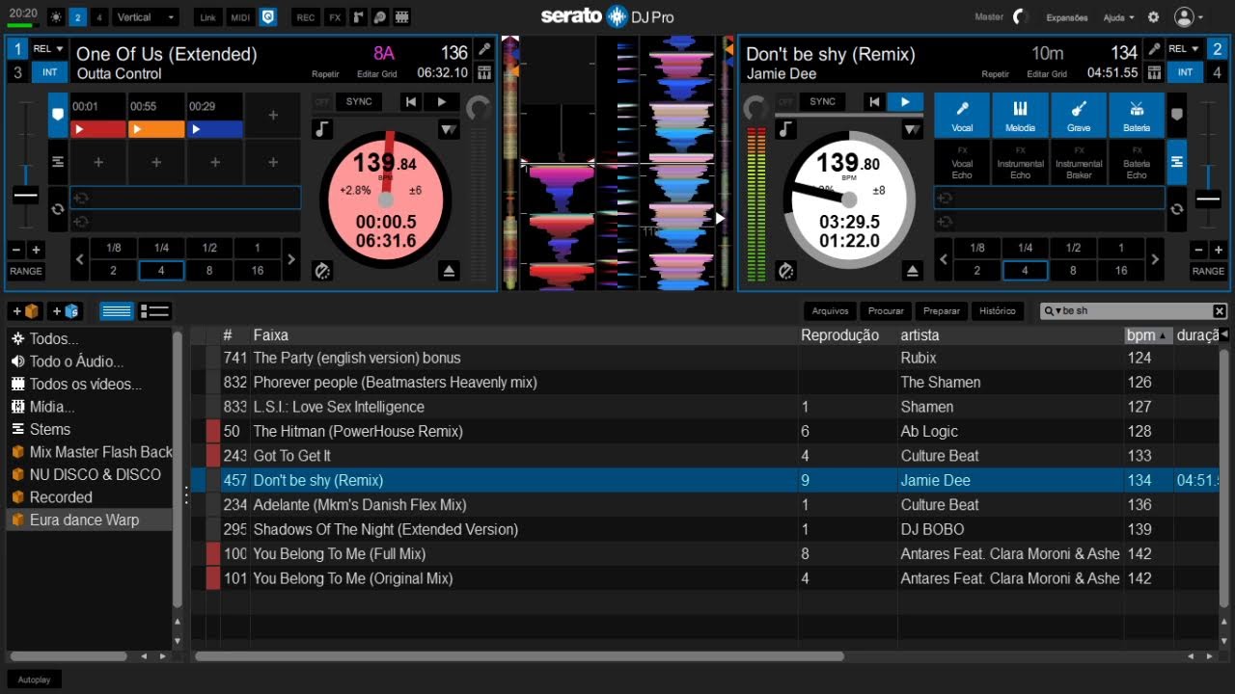The image size is (1235, 694).
Task: Open deck 1 REL mode dropdown
Action: pyautogui.click(x=49, y=49)
